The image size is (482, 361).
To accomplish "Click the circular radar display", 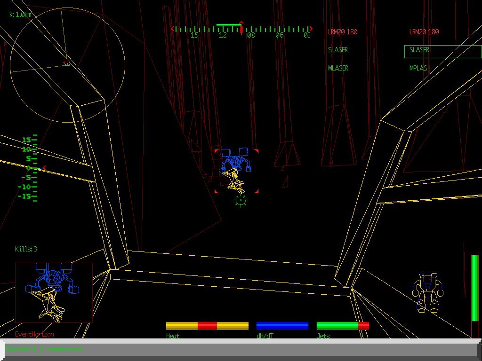I will pos(67,64).
